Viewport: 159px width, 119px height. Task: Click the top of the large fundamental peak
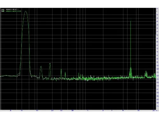pos(26,11)
